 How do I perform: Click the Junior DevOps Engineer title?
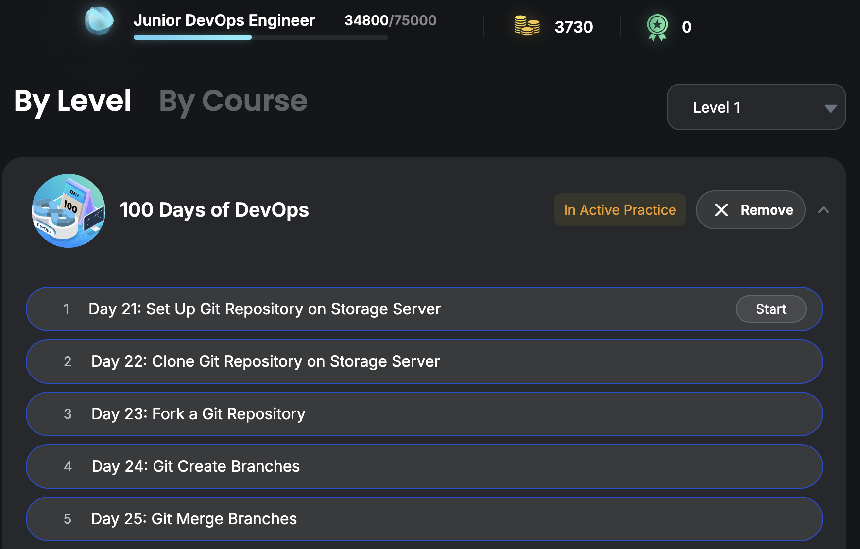[x=224, y=20]
